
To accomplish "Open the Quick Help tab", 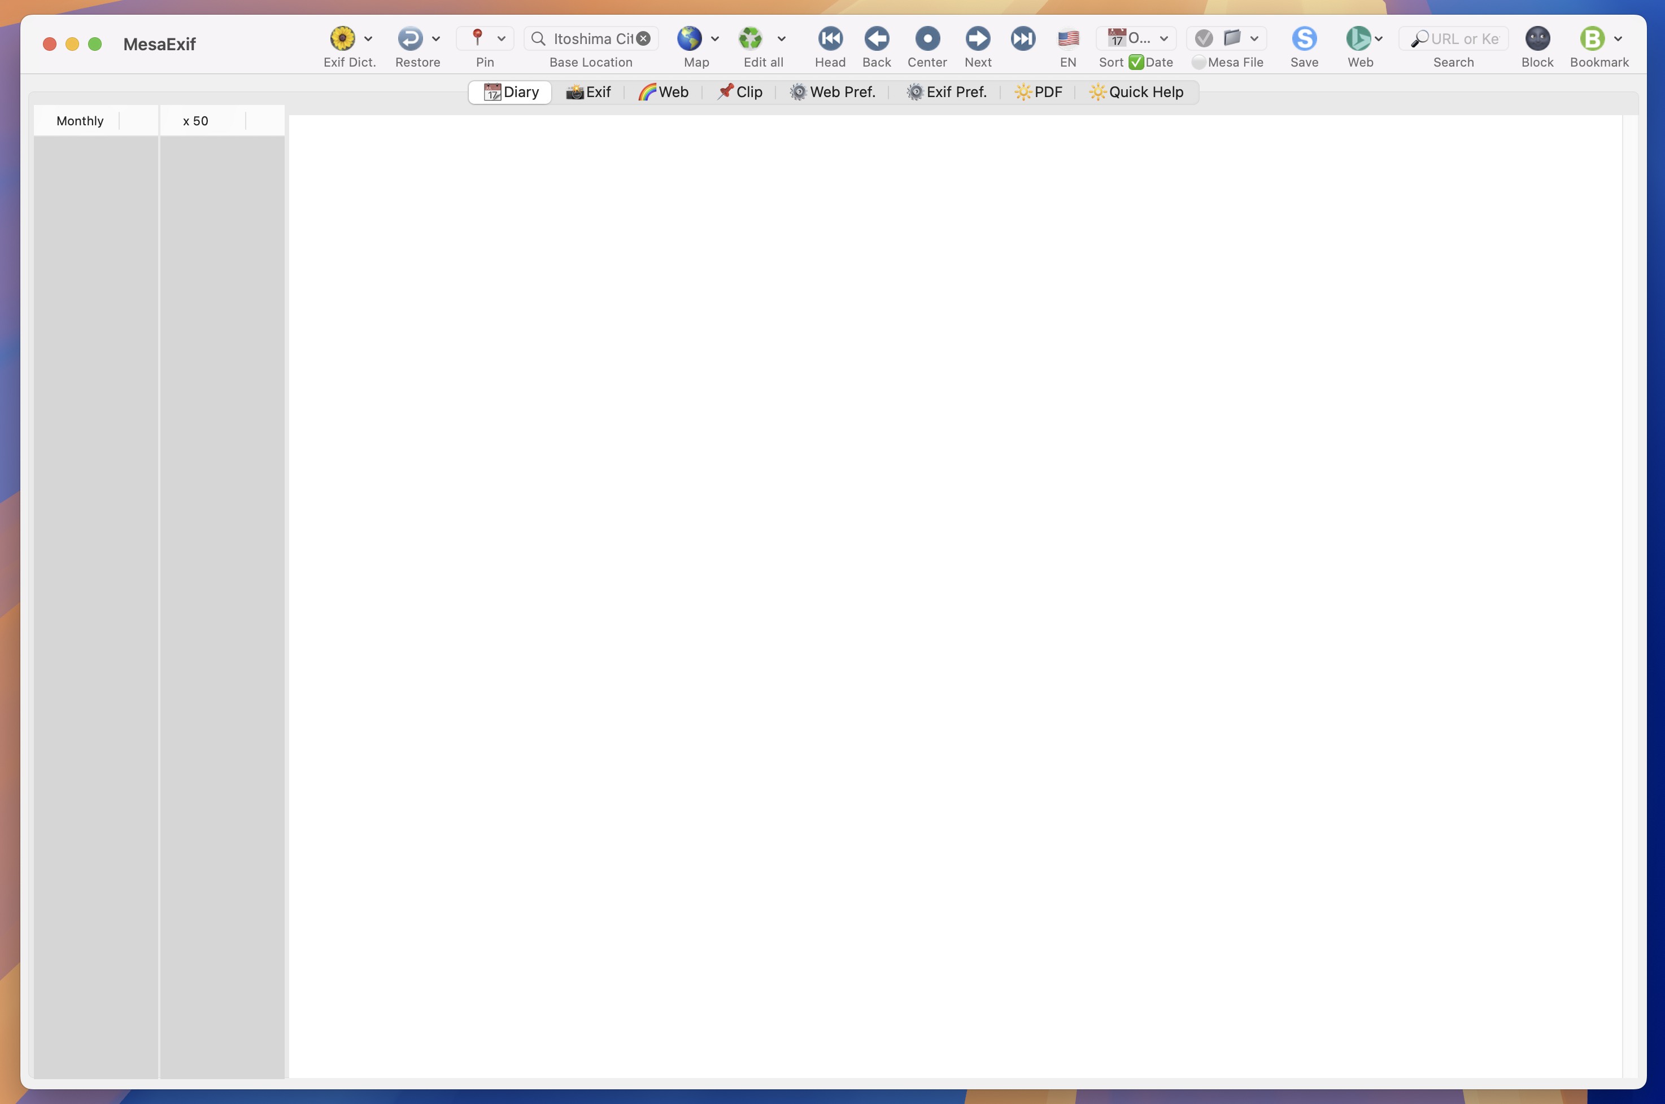I will click(x=1136, y=92).
